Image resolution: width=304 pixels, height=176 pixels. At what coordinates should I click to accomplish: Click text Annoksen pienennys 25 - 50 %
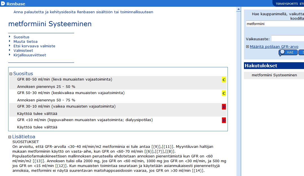(x=46, y=86)
